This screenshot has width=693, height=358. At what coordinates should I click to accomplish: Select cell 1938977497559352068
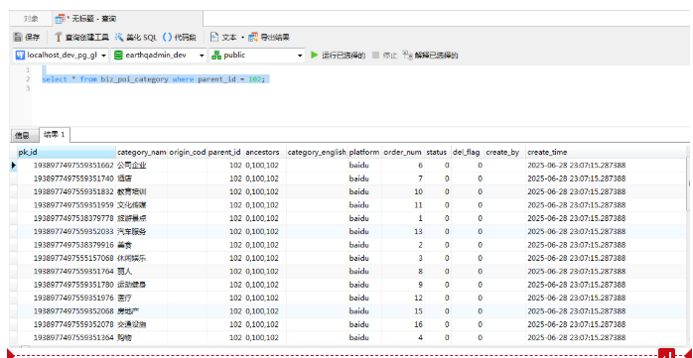67,311
